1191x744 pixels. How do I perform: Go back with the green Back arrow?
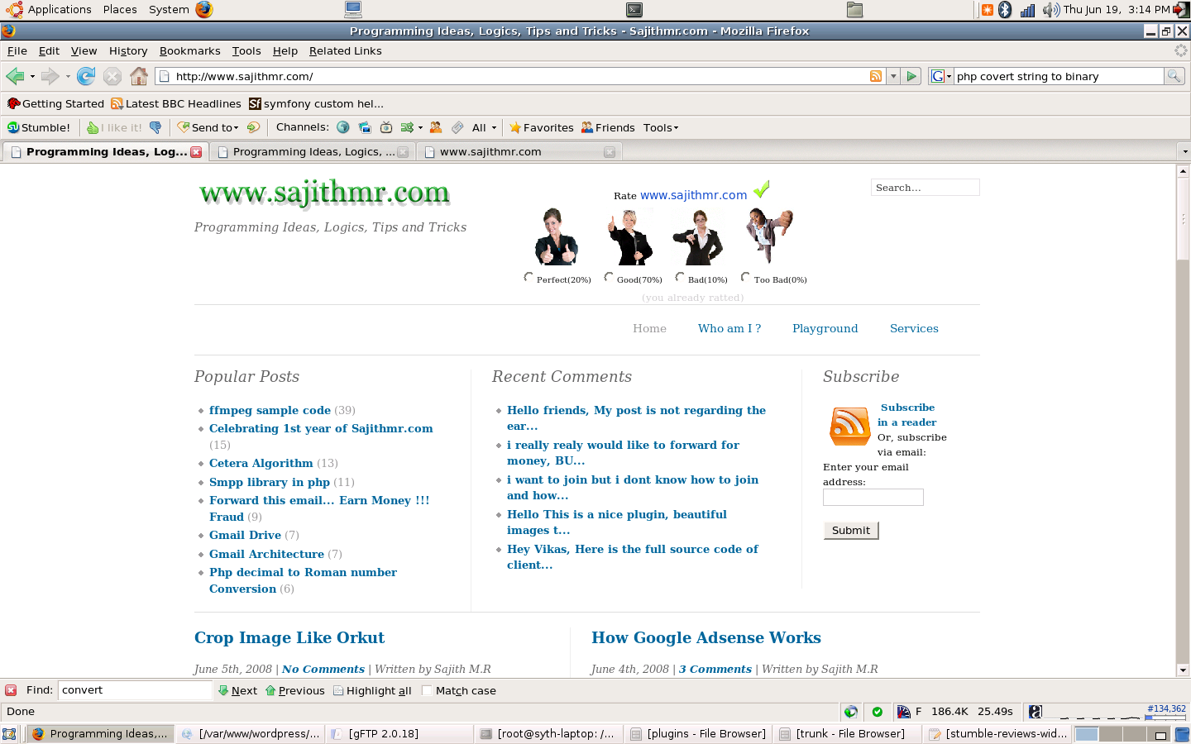[x=15, y=76]
